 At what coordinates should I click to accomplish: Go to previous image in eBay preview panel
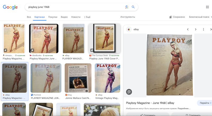[x=188, y=29]
